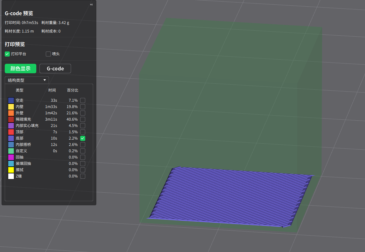Click the 类型 column header
Viewport: 365px width, 252px height.
pos(20,90)
